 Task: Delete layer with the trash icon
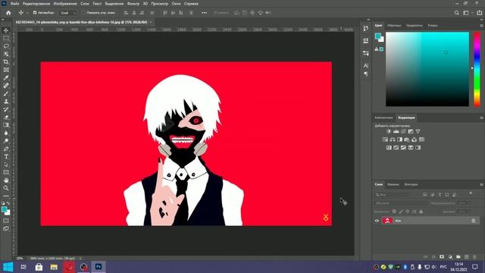click(x=474, y=257)
